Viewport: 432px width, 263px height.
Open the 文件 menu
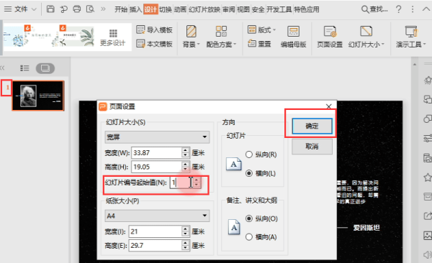(x=20, y=9)
